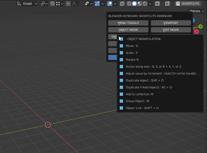Open the snap element grid options
The width and height of the screenshot is (207, 153).
tap(59, 3)
